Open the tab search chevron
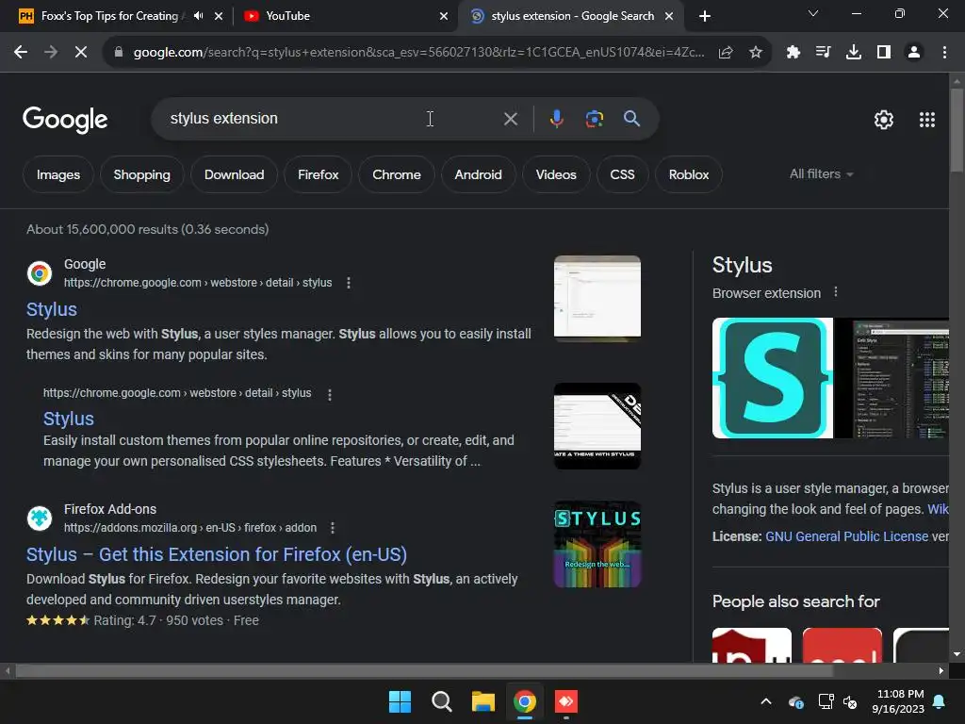The image size is (965, 724). [x=813, y=13]
